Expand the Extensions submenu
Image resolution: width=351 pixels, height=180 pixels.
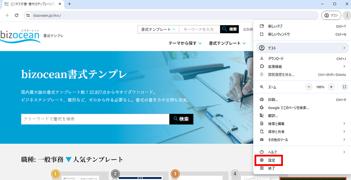303,67
